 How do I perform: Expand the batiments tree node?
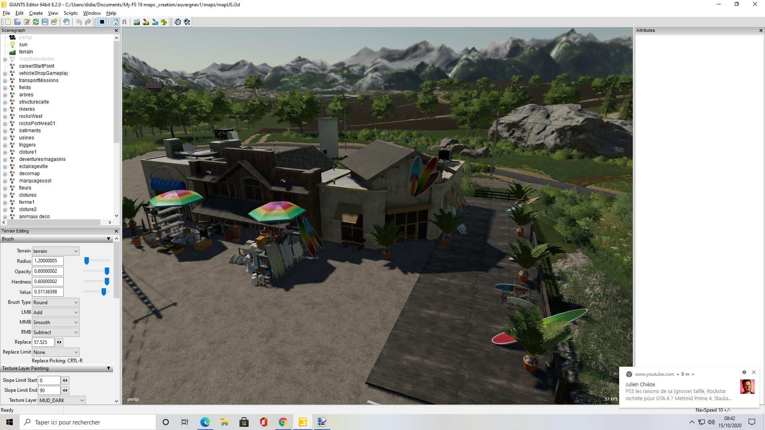(x=5, y=131)
